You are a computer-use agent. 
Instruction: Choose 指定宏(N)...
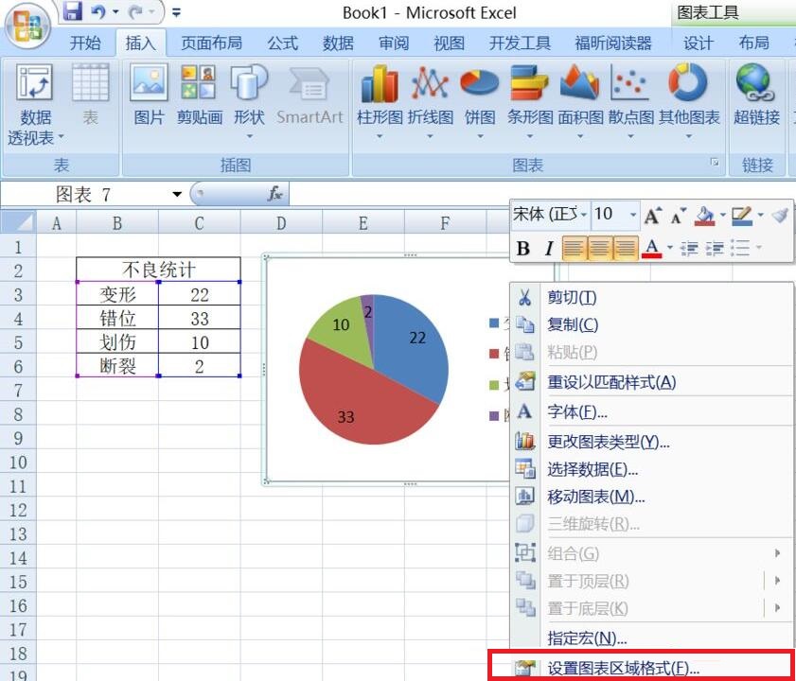(x=651, y=637)
